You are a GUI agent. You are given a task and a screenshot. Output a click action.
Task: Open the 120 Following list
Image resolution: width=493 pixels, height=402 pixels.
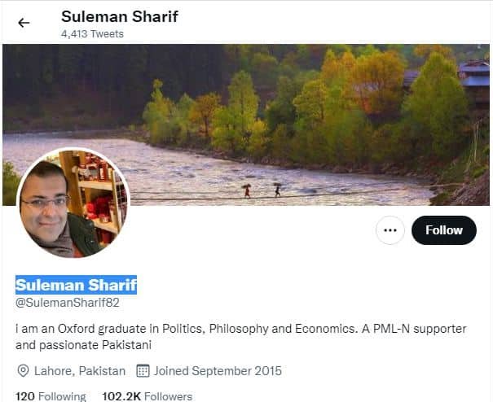click(51, 396)
